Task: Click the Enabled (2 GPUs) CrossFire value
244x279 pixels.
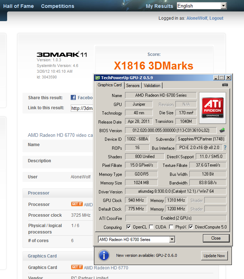Action: pos(176,218)
